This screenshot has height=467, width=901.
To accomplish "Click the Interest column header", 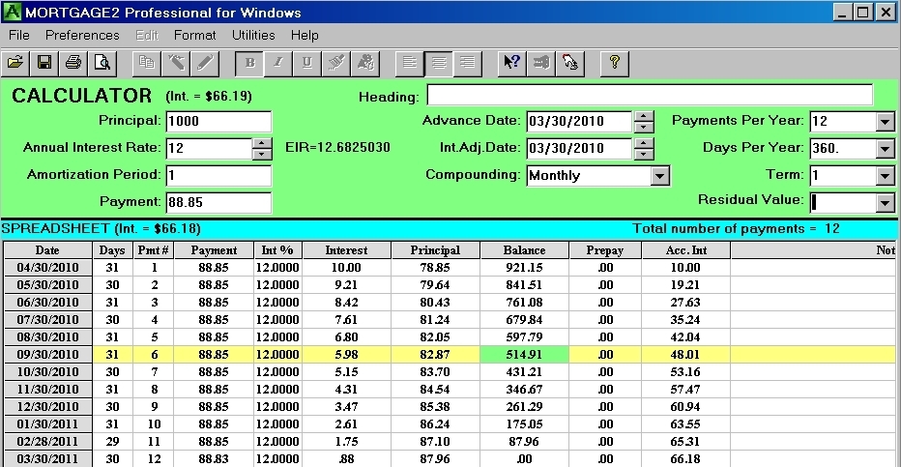I will 346,250.
